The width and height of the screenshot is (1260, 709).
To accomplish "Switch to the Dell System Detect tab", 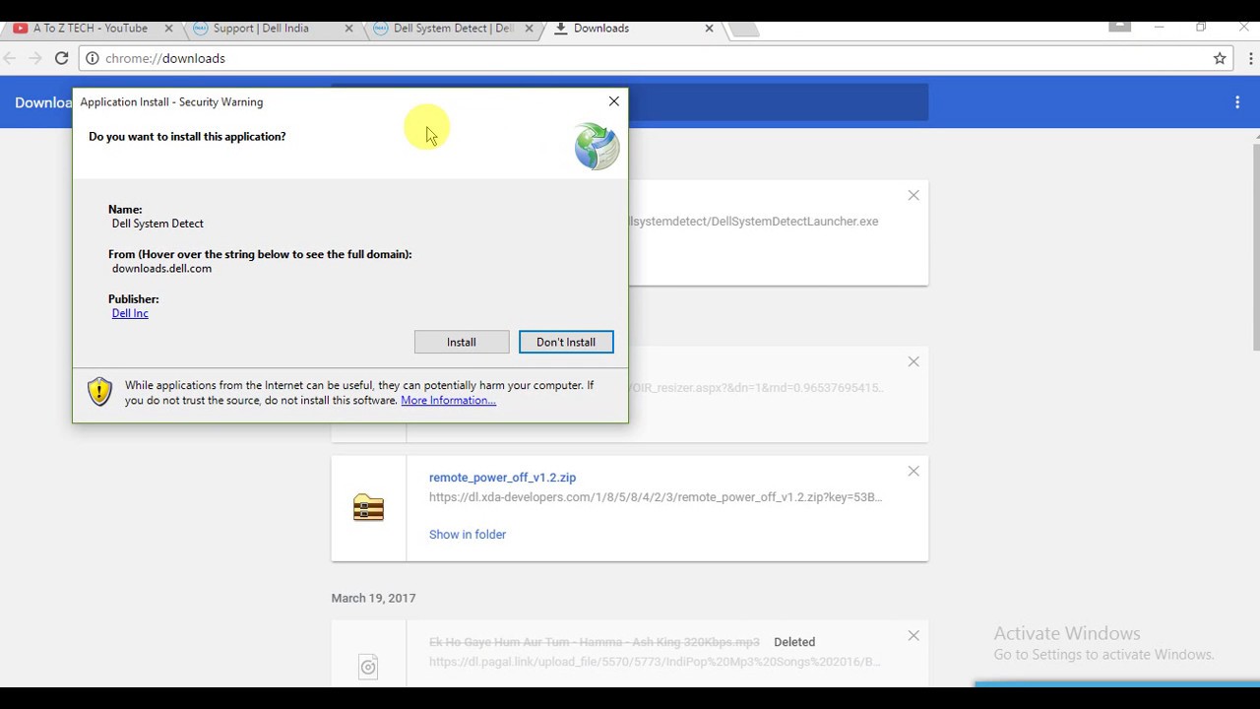I will (x=453, y=29).
